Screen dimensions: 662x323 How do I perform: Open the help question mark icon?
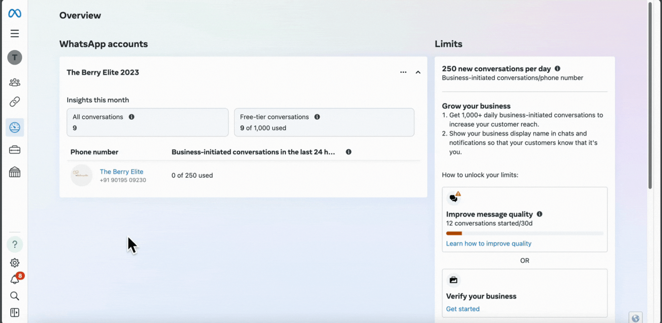(x=14, y=244)
